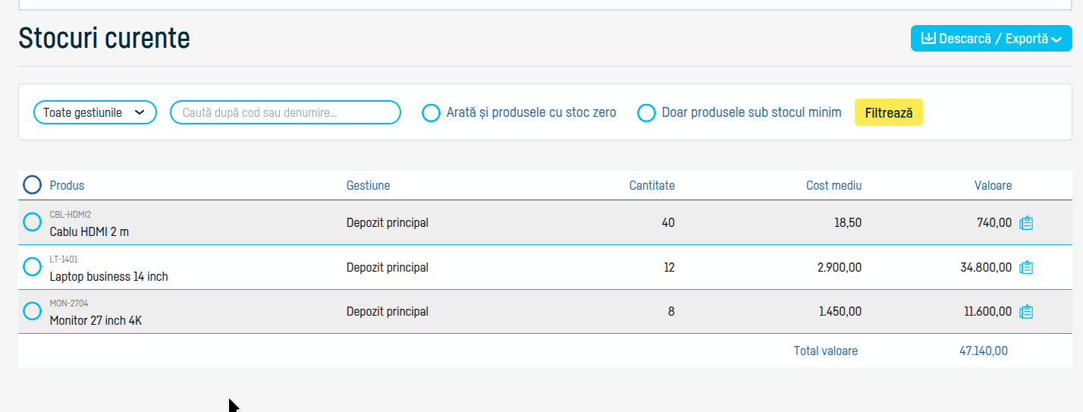Select all products with the header checkbox
Image resolution: width=1083 pixels, height=412 pixels.
tap(32, 185)
